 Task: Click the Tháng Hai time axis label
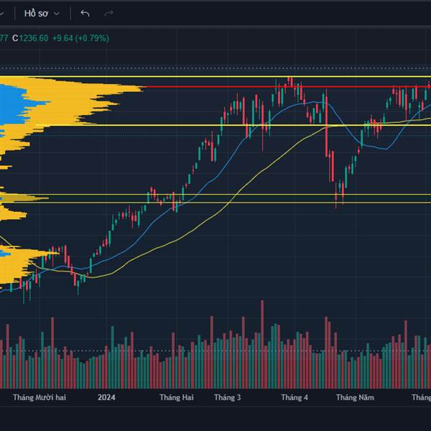coord(177,397)
